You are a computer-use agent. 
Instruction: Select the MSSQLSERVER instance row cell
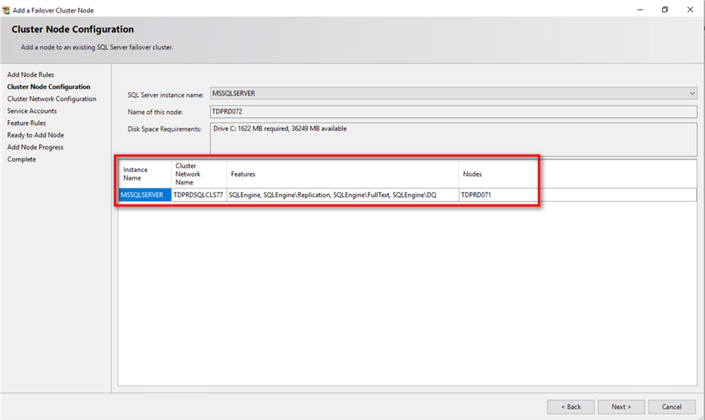pyautogui.click(x=144, y=195)
